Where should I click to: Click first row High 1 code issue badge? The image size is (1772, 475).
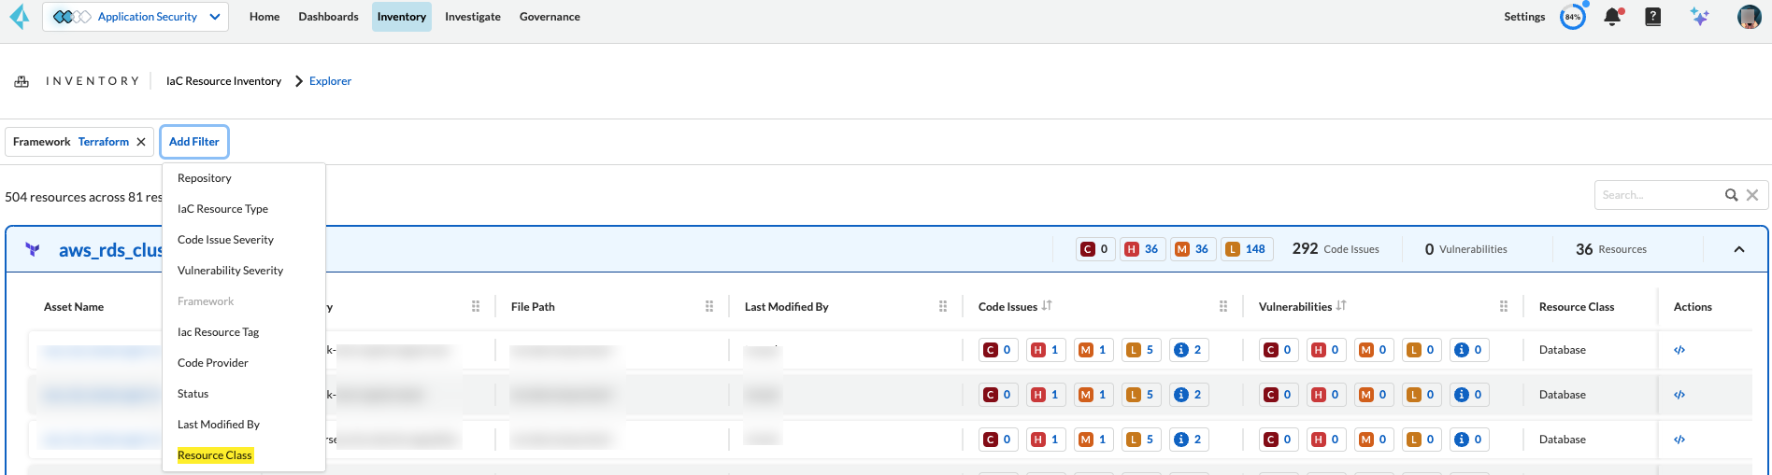click(x=1046, y=350)
